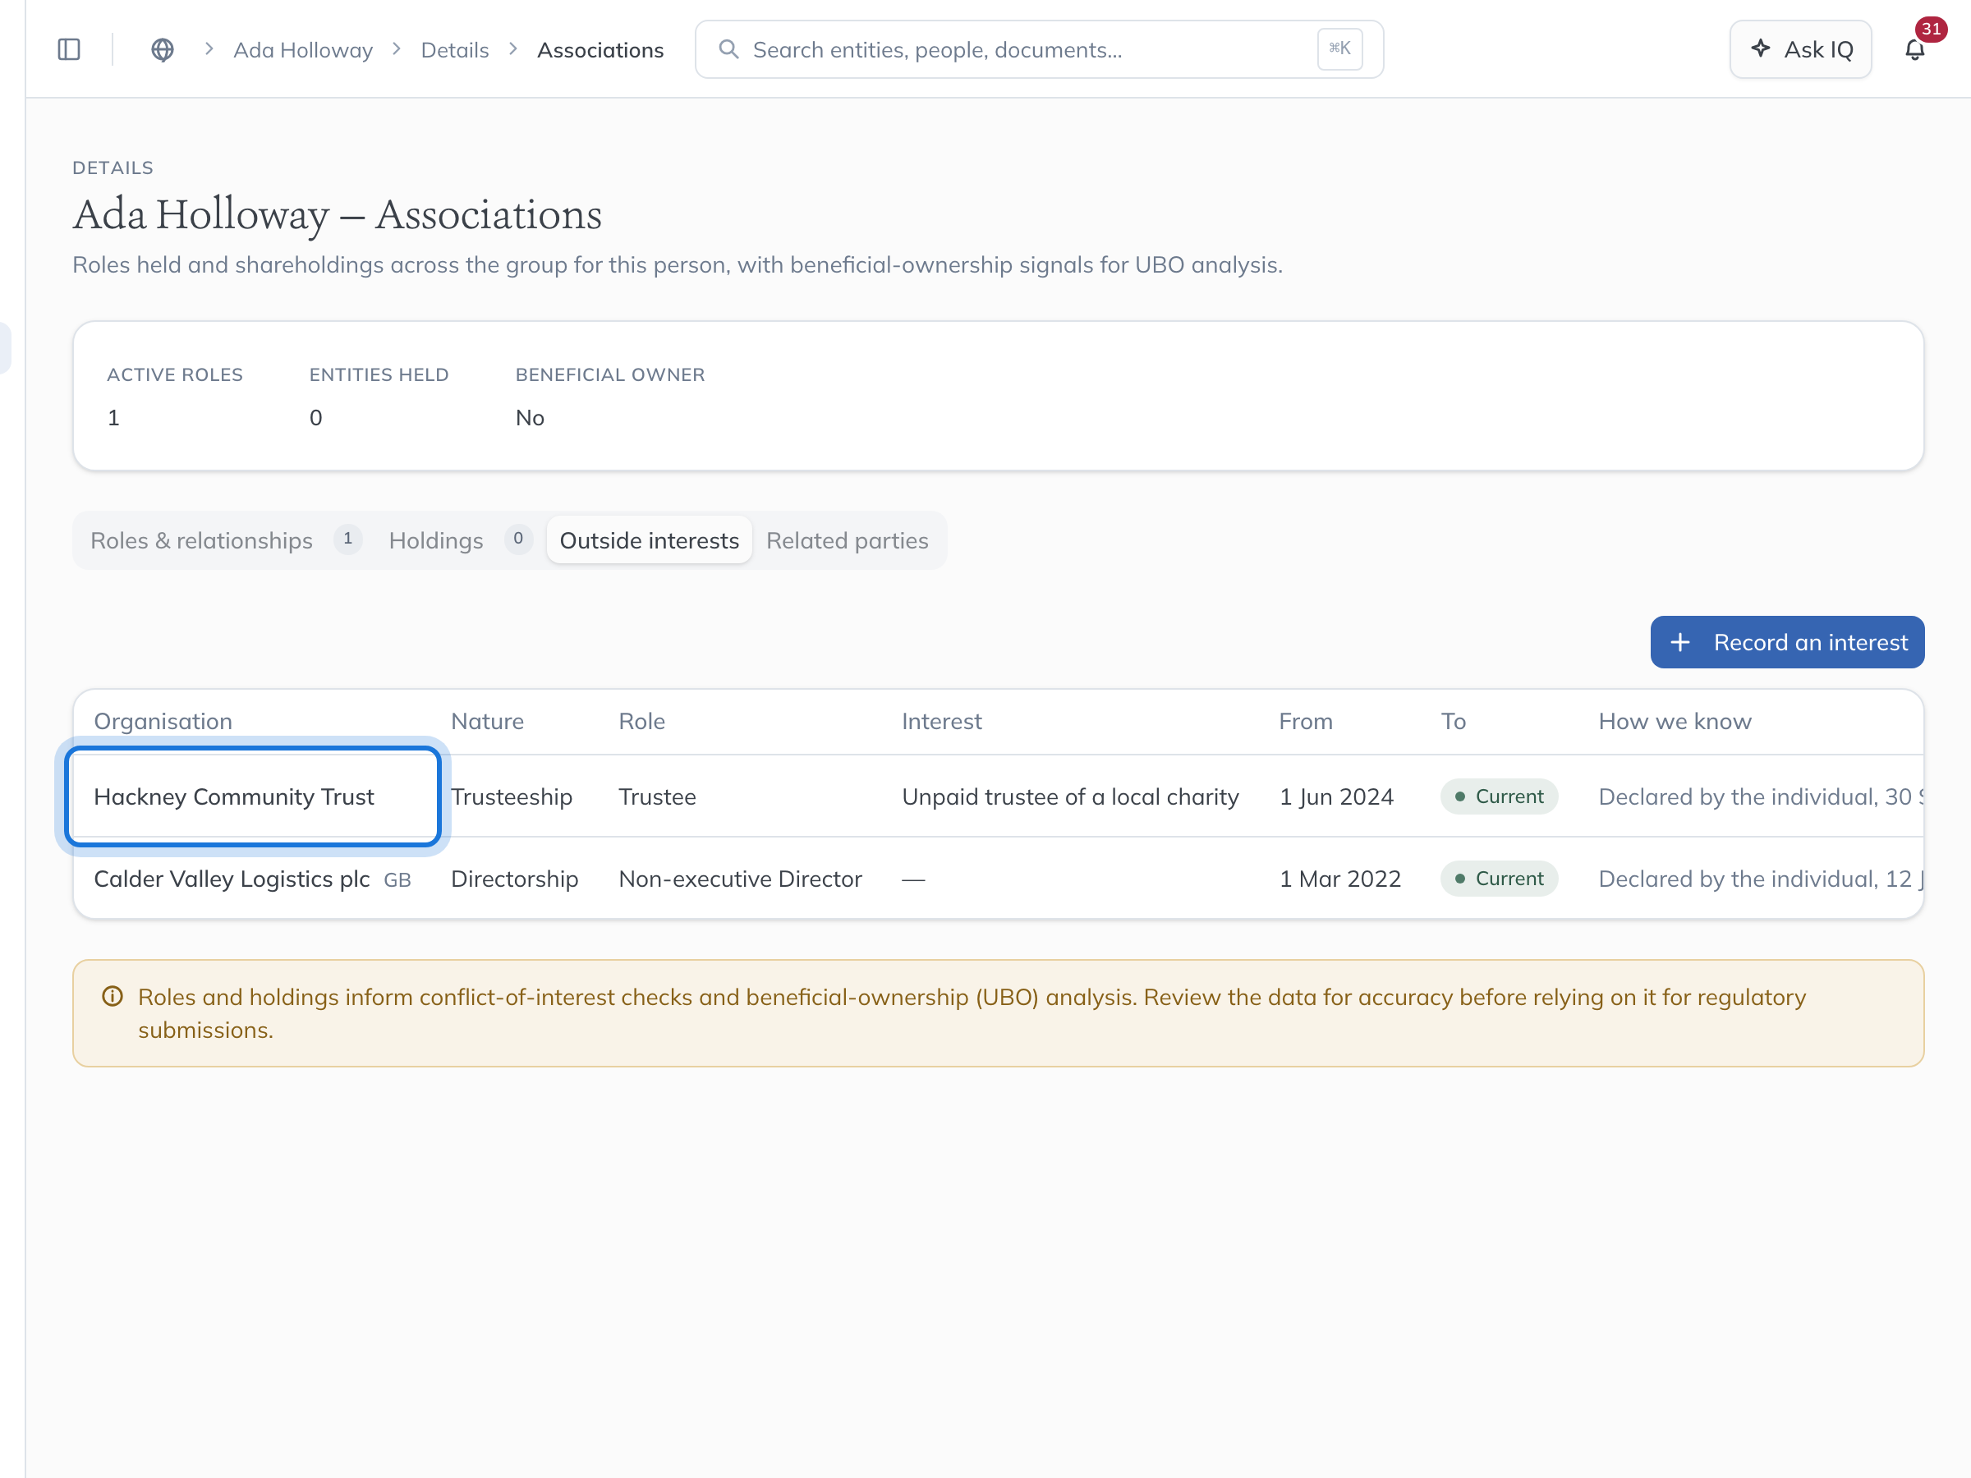Viewport: 1971px width, 1478px height.
Task: Toggle the sidebar panel icon
Action: click(69, 50)
